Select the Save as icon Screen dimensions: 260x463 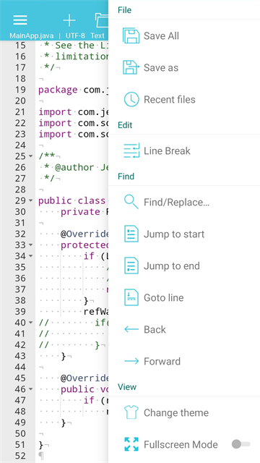point(131,67)
